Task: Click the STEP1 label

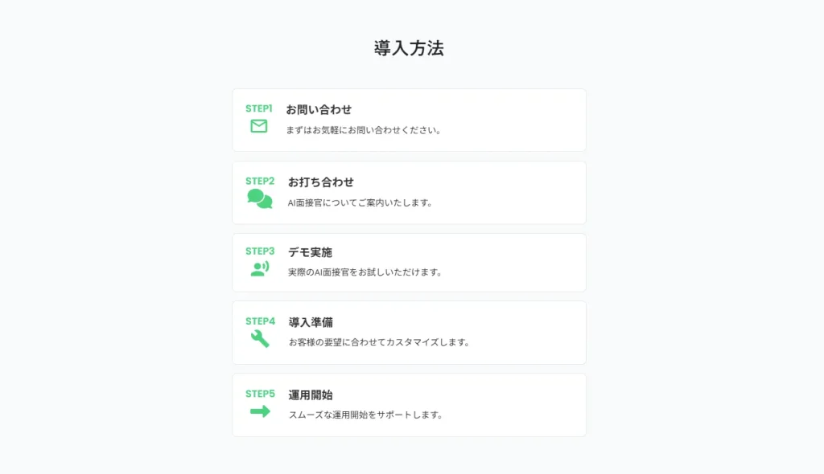Action: pyautogui.click(x=259, y=108)
